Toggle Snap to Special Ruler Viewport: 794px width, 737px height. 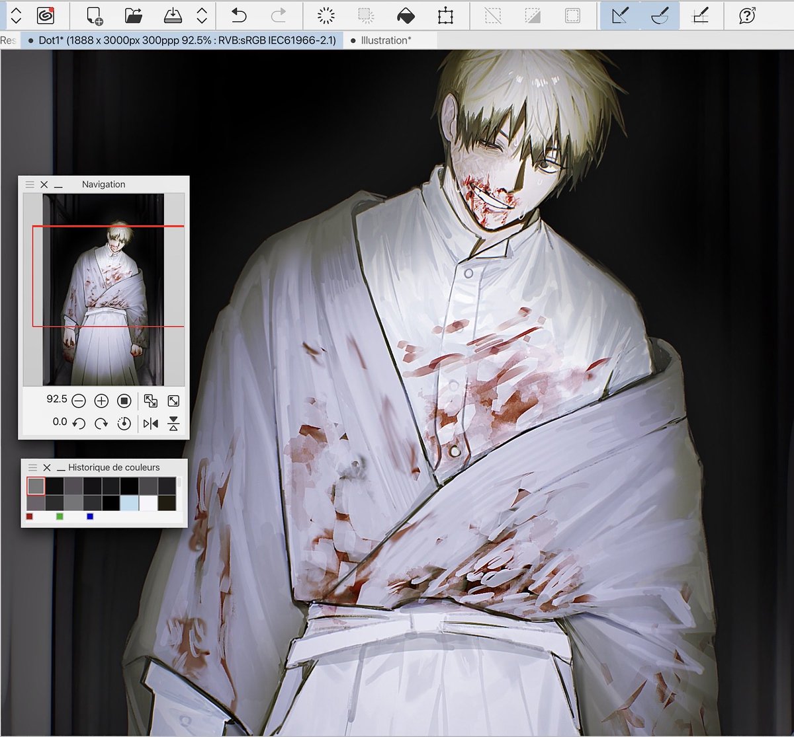[660, 15]
